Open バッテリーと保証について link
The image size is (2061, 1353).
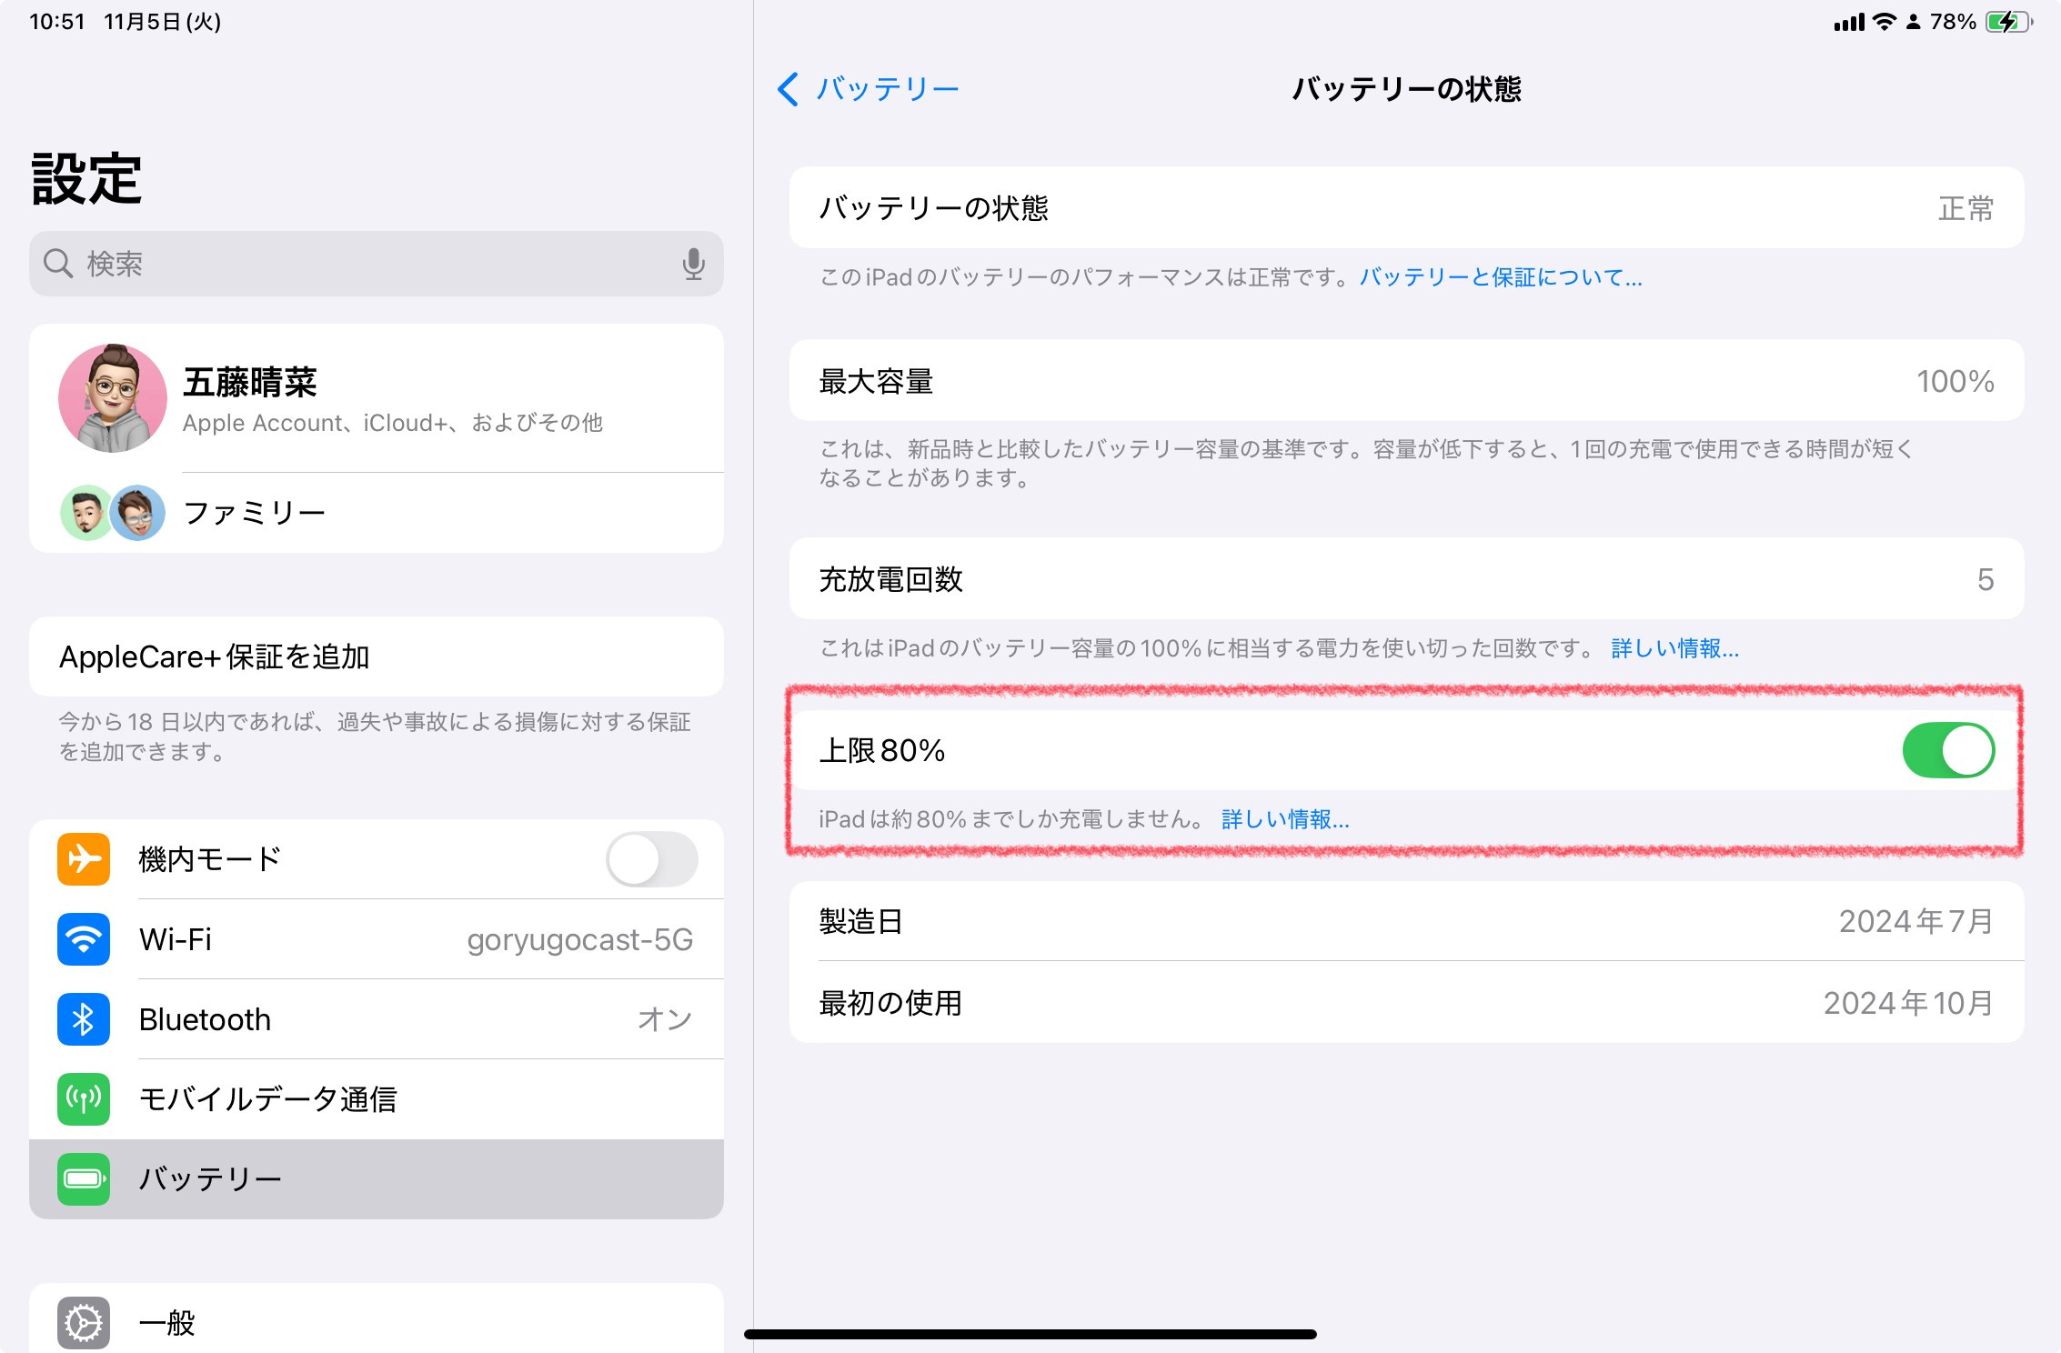[1501, 277]
